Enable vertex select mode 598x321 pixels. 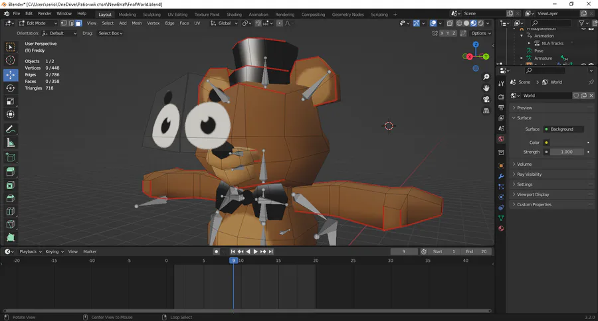pos(64,23)
